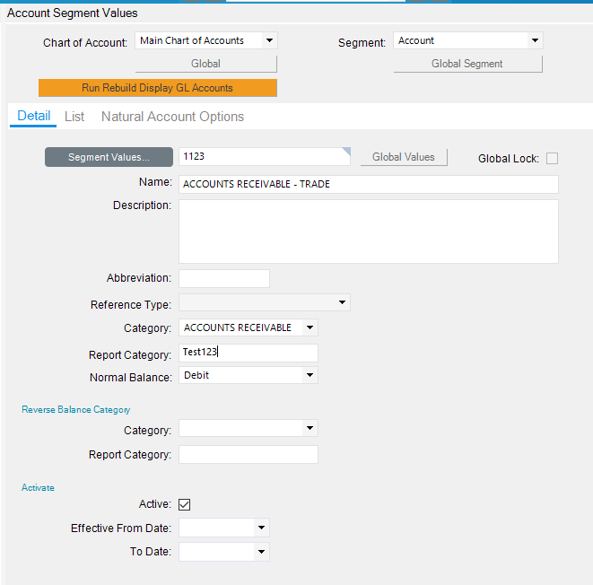
Task: Click inside the Description text area
Action: (369, 231)
